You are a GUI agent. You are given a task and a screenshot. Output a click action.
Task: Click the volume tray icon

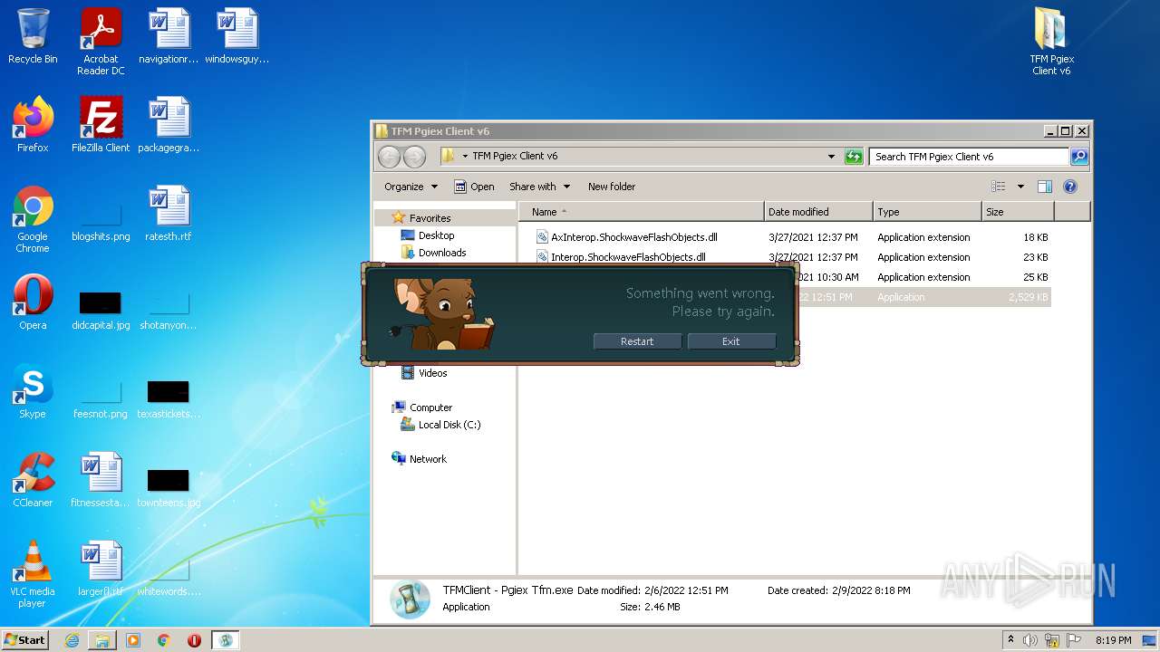pyautogui.click(x=1031, y=640)
